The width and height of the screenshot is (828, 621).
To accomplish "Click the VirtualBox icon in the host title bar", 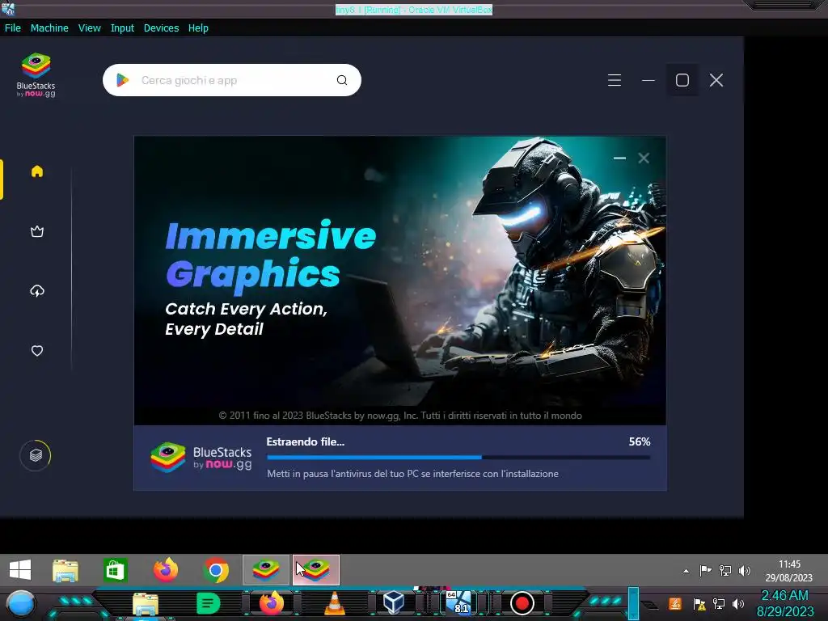I will [x=8, y=8].
